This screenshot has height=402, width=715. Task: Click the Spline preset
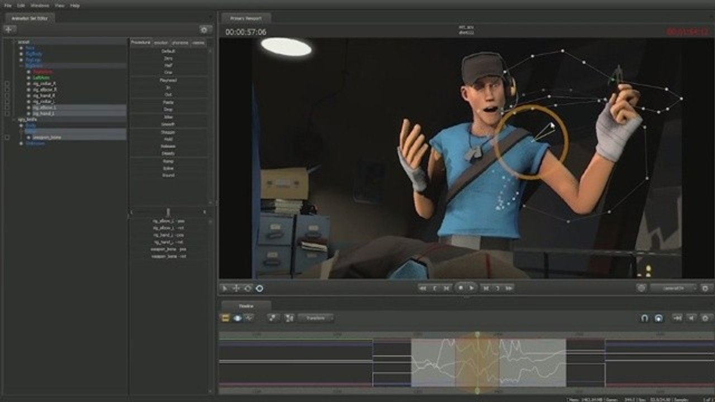tap(168, 167)
